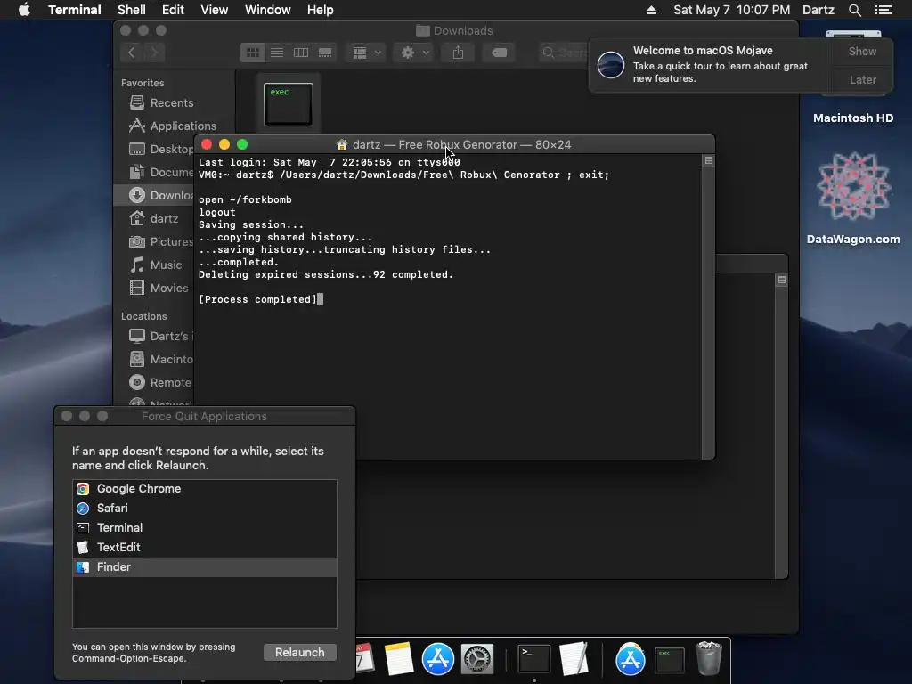912x684 pixels.
Task: Go back in the Finder Downloads window
Action: coord(132,53)
